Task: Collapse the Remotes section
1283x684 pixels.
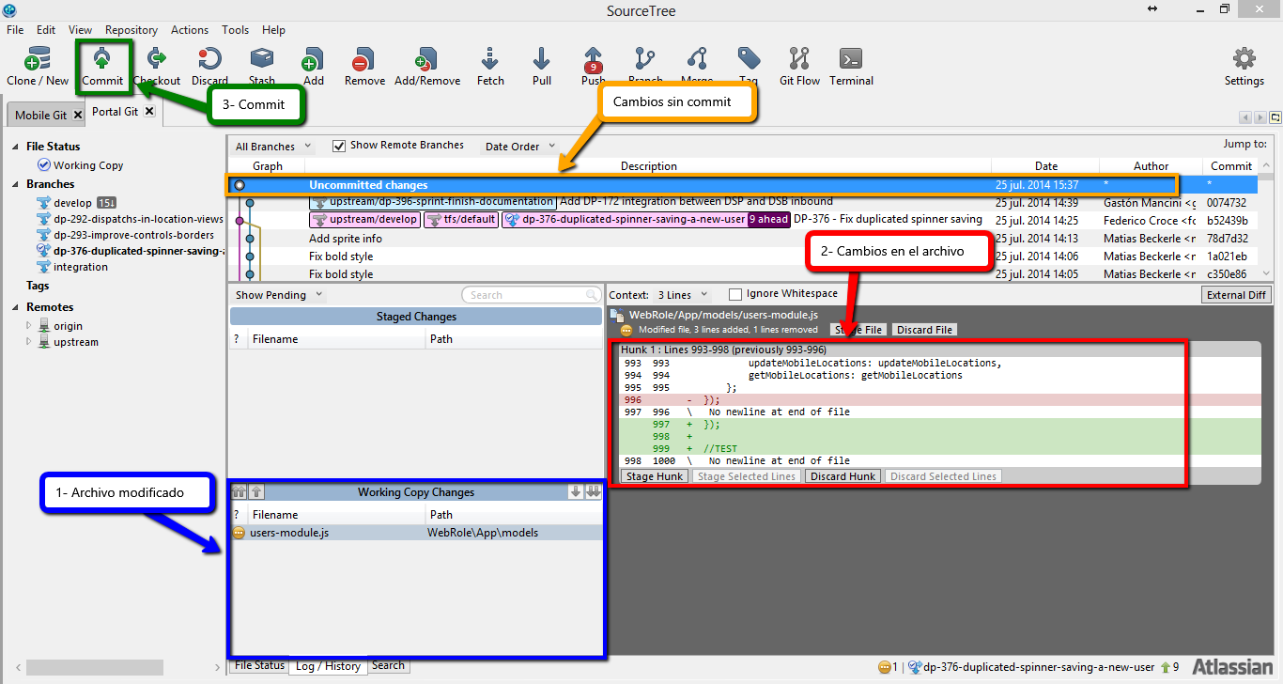Action: coord(16,307)
